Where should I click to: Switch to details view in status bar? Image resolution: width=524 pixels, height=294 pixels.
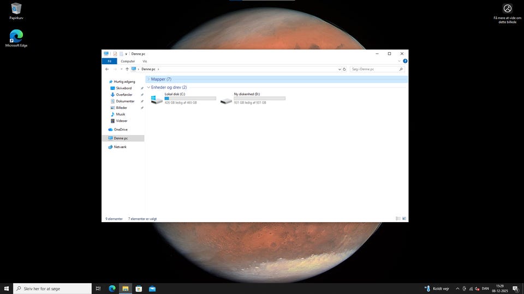(x=398, y=218)
